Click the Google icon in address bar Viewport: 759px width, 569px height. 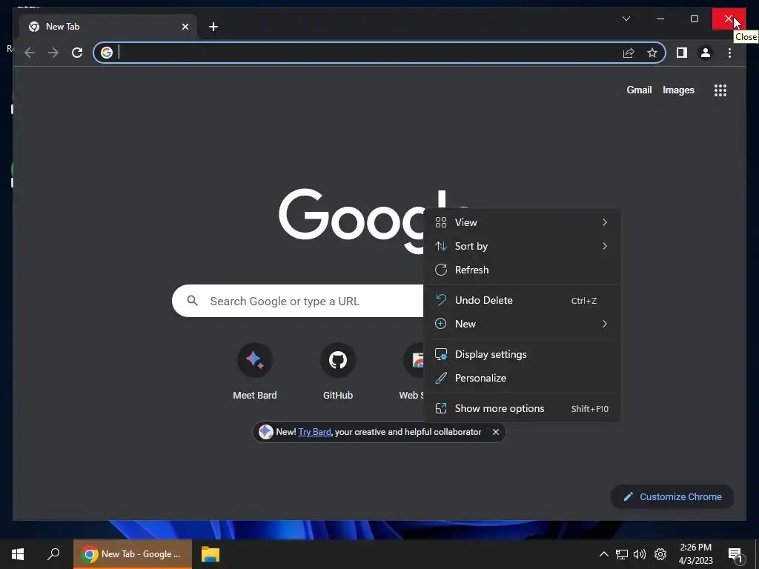[x=107, y=53]
